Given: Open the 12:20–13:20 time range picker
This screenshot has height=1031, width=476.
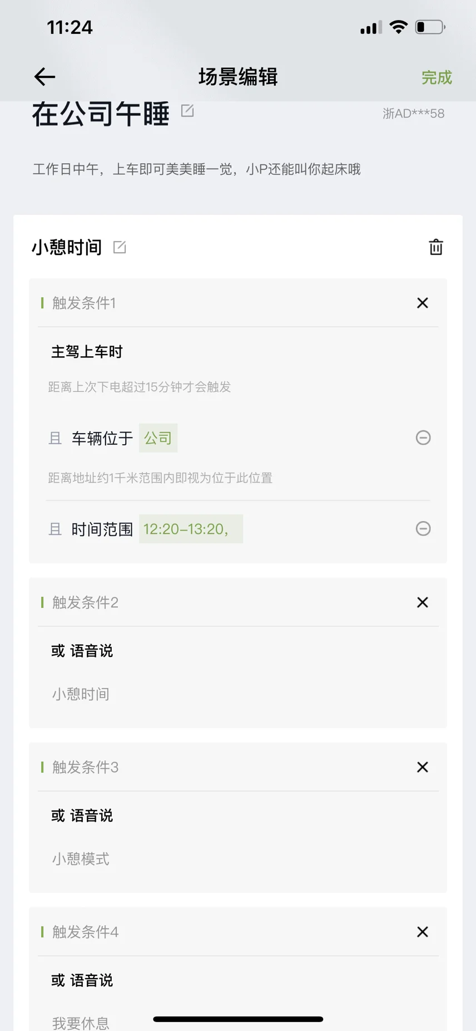Looking at the screenshot, I should pos(191,529).
